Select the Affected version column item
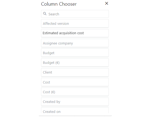Image resolution: width=154 pixels, height=118 pixels. click(x=75, y=23)
